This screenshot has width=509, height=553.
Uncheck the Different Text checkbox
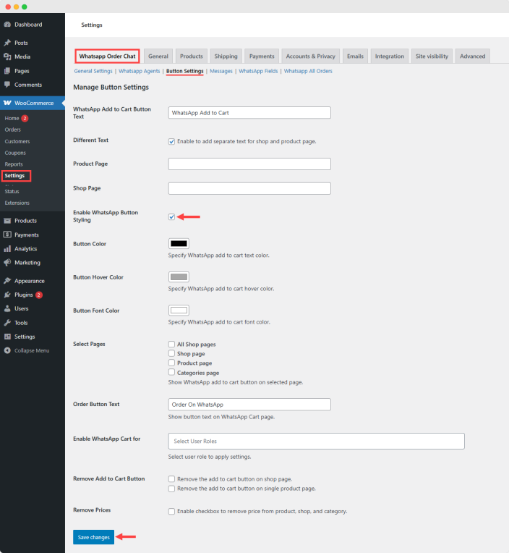tap(171, 141)
